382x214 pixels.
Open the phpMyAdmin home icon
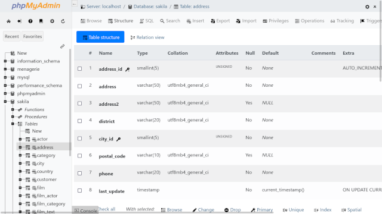click(x=8, y=21)
